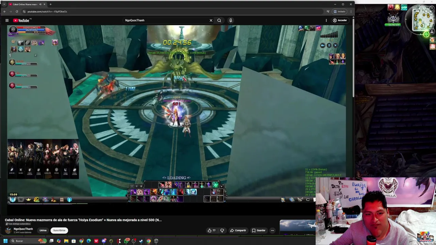
Task: Dislike the video with thumbs down
Action: [x=222, y=230]
